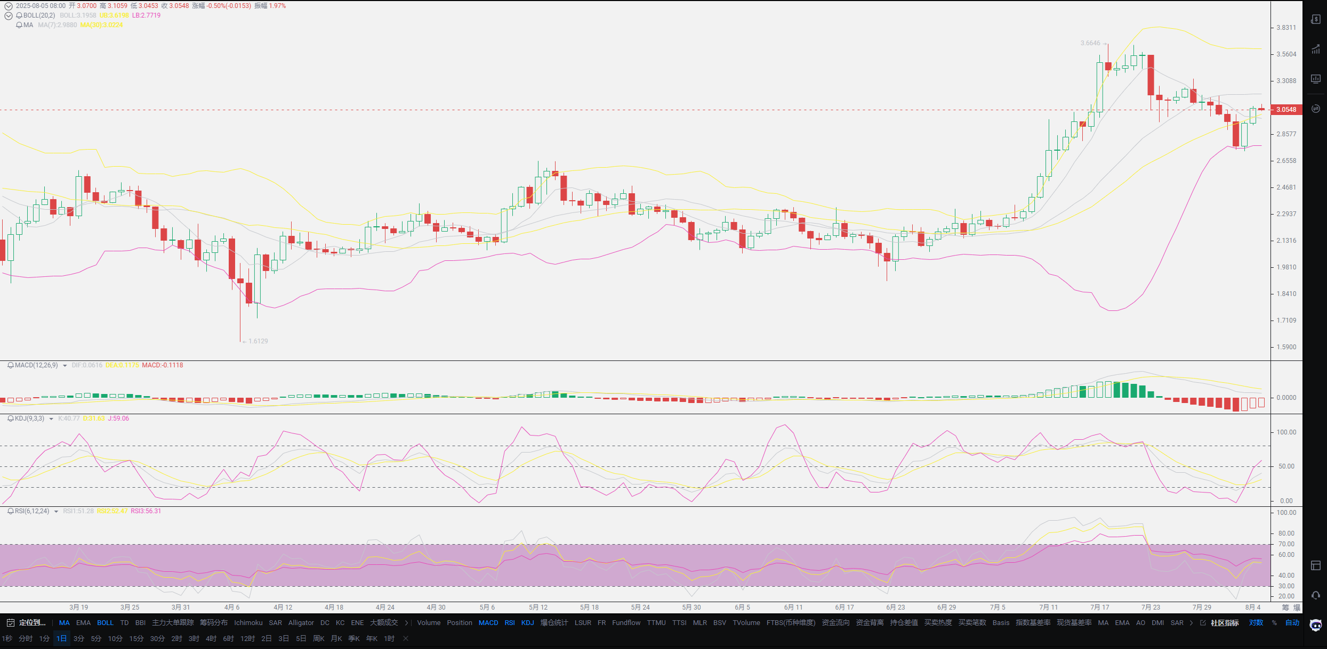Add the Ichimoku indicator
Image resolution: width=1327 pixels, height=649 pixels.
pyautogui.click(x=248, y=623)
